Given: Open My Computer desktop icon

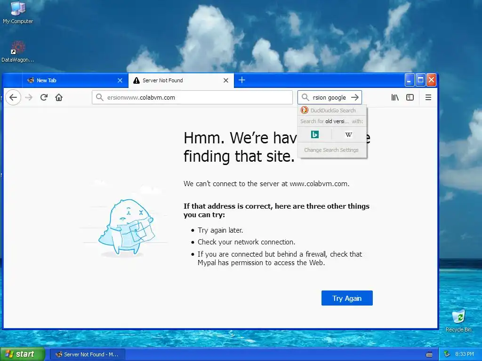Looking at the screenshot, I should pos(18,13).
